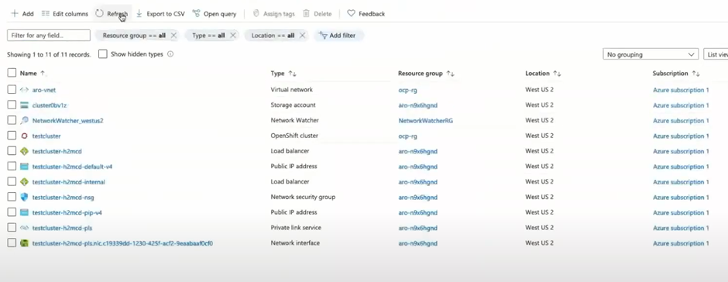Screen dimensions: 728x282
Task: Open the testcluster OpenShift cluster
Action: click(x=46, y=136)
